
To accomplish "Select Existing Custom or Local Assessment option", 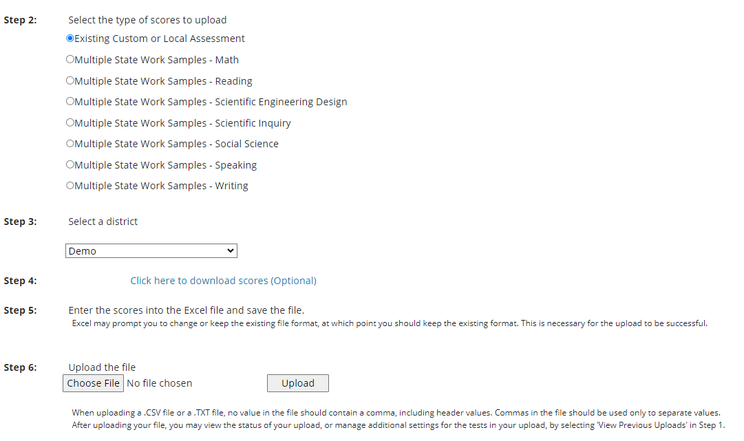I will pyautogui.click(x=70, y=39).
